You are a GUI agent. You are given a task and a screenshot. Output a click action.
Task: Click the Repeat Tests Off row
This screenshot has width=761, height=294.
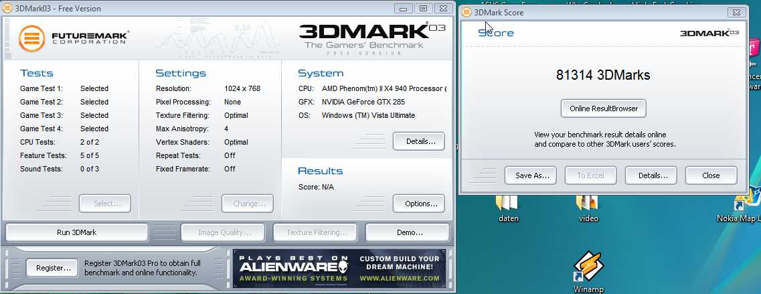tap(195, 155)
